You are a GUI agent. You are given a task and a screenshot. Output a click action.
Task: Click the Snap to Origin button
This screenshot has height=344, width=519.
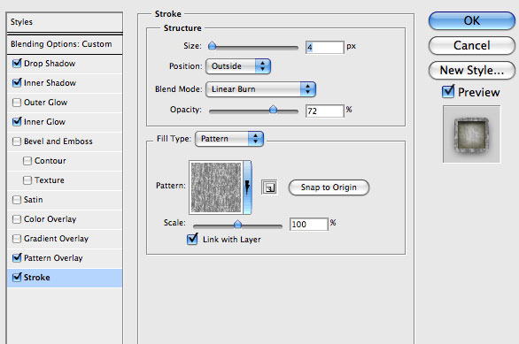pyautogui.click(x=329, y=187)
